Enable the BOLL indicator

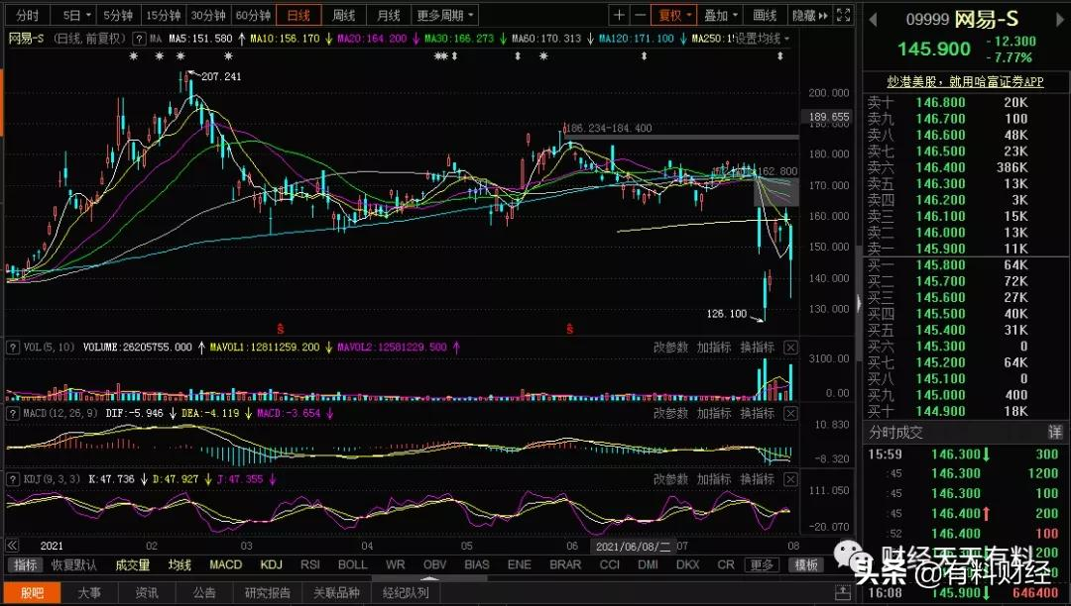tap(352, 565)
